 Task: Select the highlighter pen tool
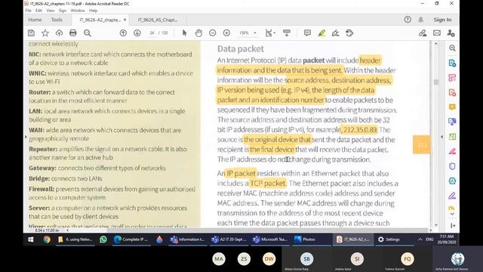pos(321,33)
